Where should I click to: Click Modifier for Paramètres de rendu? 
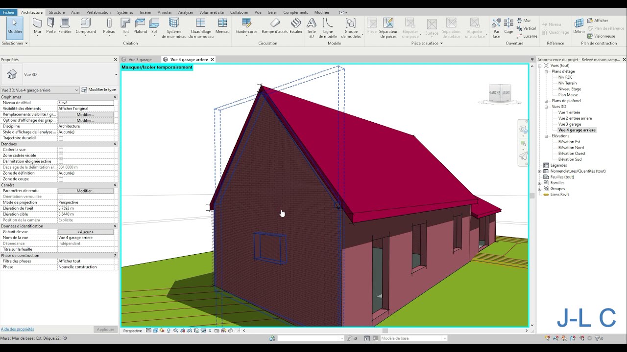pos(86,191)
